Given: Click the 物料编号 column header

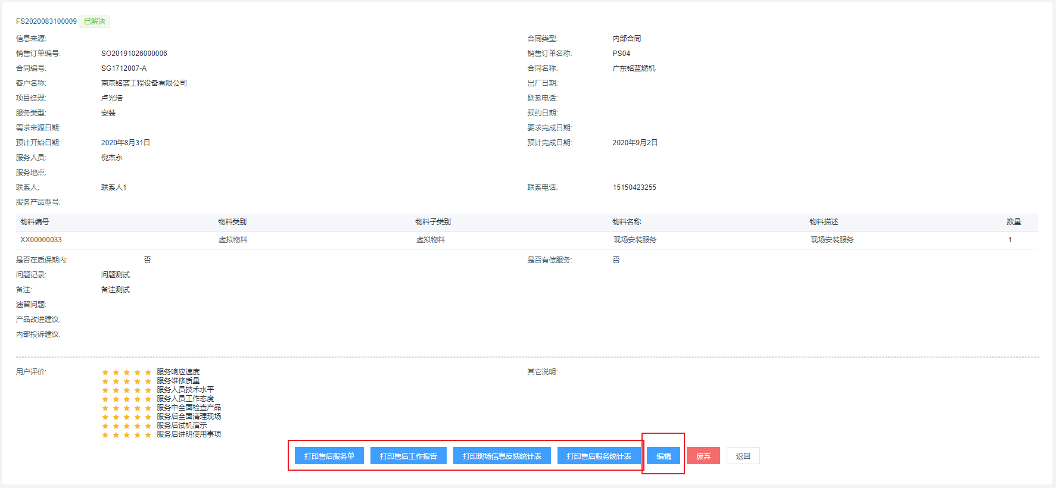Looking at the screenshot, I should [x=35, y=222].
